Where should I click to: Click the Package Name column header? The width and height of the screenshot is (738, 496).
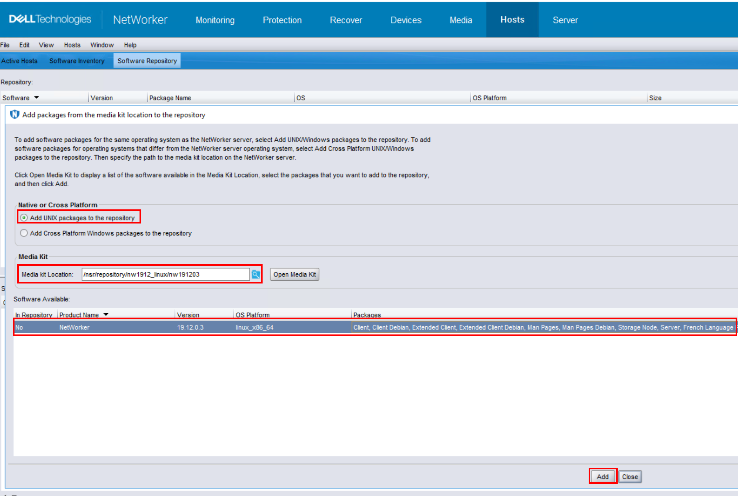click(x=221, y=98)
